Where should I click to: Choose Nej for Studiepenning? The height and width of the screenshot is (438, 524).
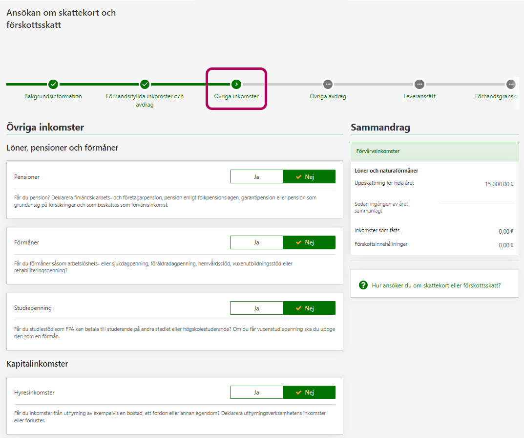(309, 308)
